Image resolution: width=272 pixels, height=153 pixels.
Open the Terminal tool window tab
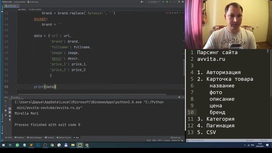[x=49, y=138]
